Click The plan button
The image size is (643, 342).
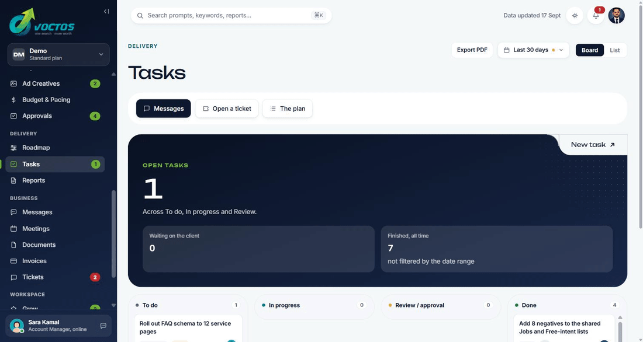(x=288, y=109)
